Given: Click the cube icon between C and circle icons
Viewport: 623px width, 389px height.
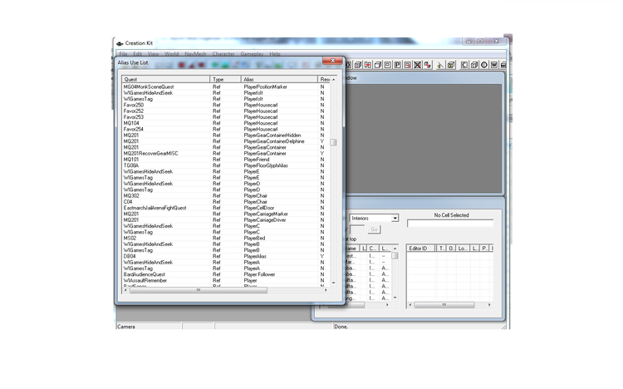Looking at the screenshot, I should coord(474,65).
